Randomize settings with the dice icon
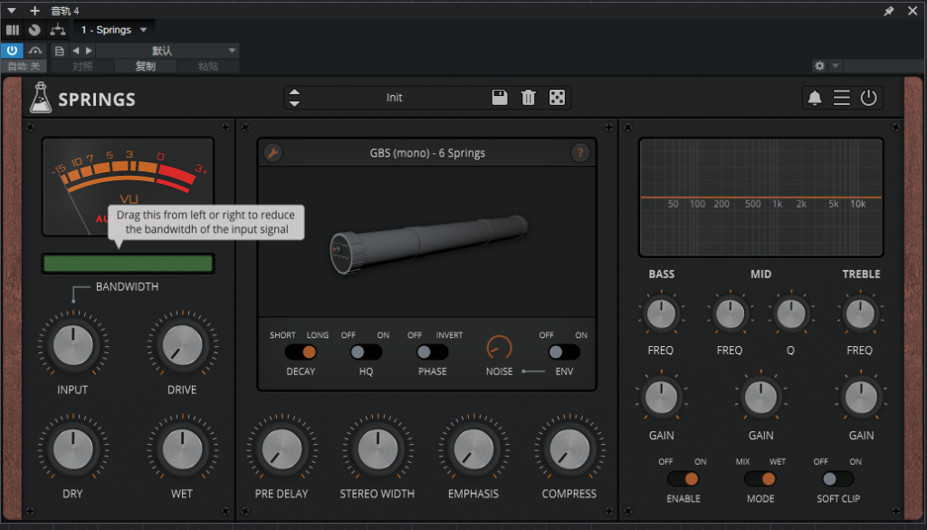Viewport: 927px width, 530px height. pyautogui.click(x=557, y=98)
